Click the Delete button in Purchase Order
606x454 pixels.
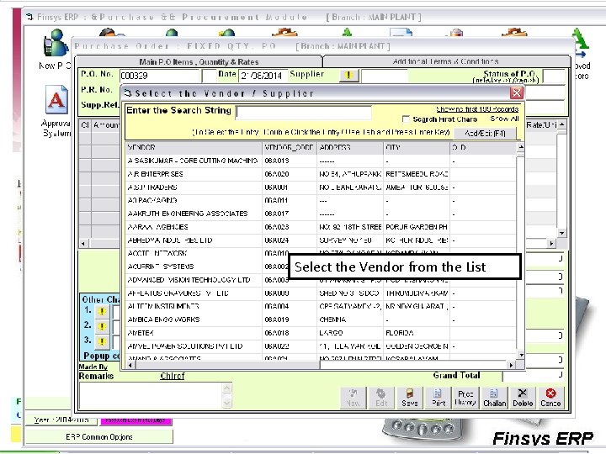coord(523,398)
